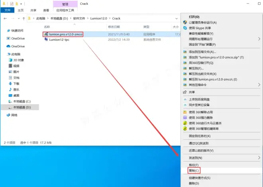The height and width of the screenshot is (187, 263).
Task: Open the 音乐 folder
Action: [16, 89]
